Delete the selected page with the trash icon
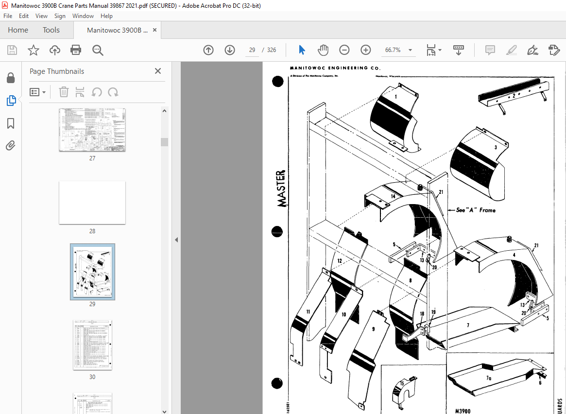 click(x=64, y=92)
